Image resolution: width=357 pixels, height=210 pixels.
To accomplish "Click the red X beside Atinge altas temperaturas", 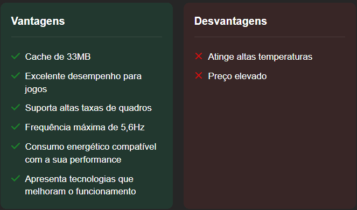I will 199,56.
